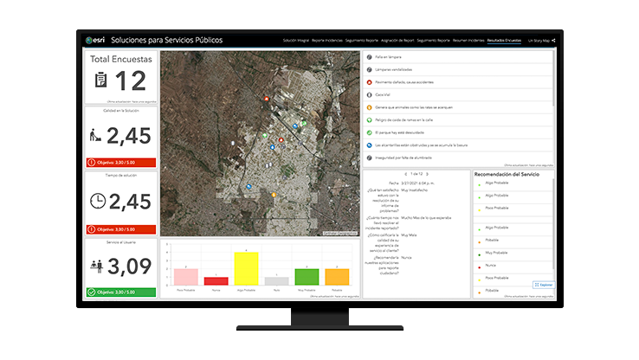639x360 pixels.
Task: Click the Esri logo in header
Action: point(94,40)
